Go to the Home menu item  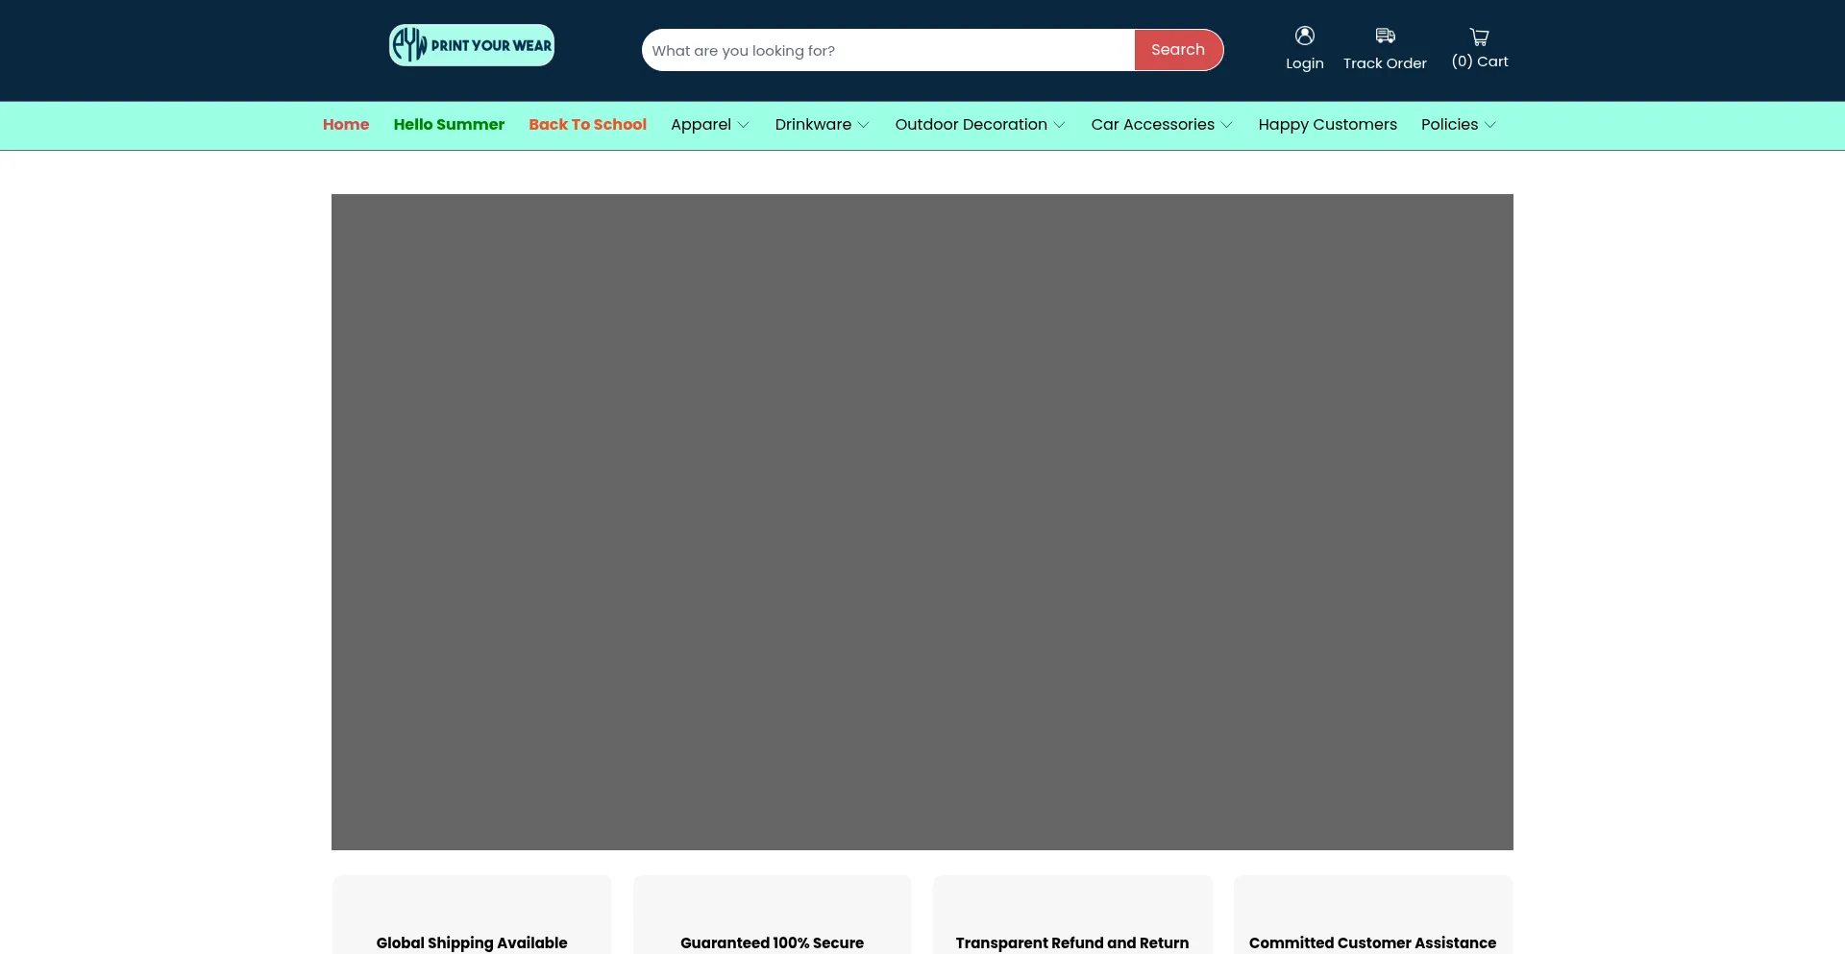346,125
